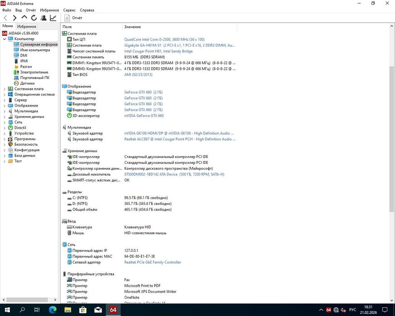Image resolution: width=395 pixels, height=316 pixels.
Task: Open the Windows Start menu
Action: click(7, 310)
